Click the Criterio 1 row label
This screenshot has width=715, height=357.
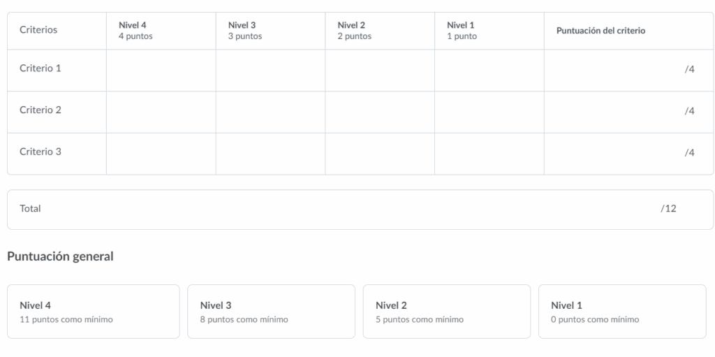pyautogui.click(x=40, y=69)
